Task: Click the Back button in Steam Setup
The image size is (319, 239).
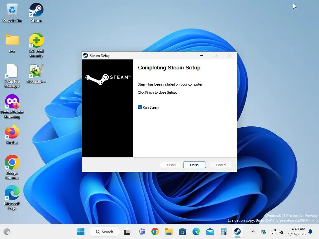Action: point(171,165)
